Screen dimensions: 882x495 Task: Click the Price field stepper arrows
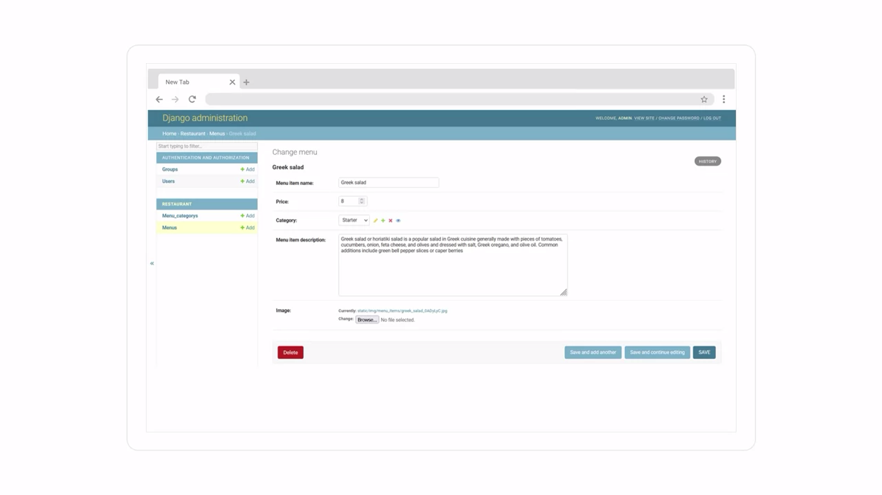[362, 201]
